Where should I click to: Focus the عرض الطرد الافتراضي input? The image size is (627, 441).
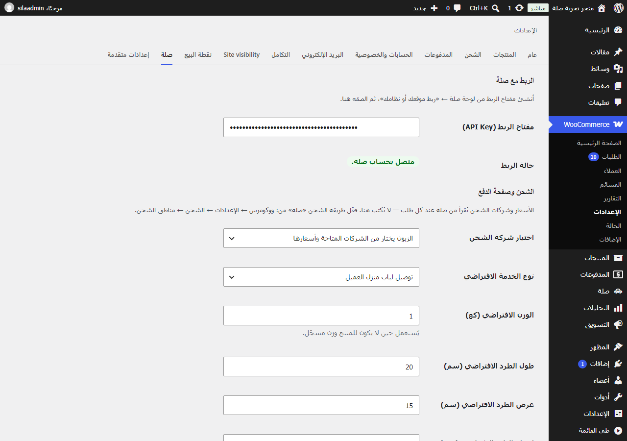coord(321,405)
